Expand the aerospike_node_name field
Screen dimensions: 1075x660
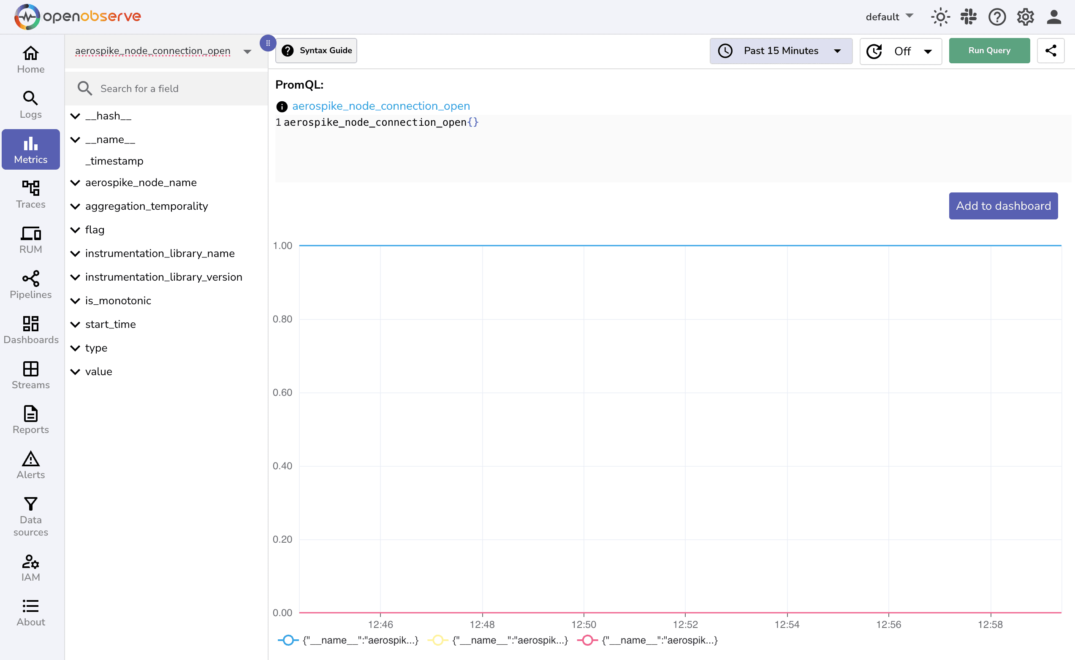click(x=75, y=182)
